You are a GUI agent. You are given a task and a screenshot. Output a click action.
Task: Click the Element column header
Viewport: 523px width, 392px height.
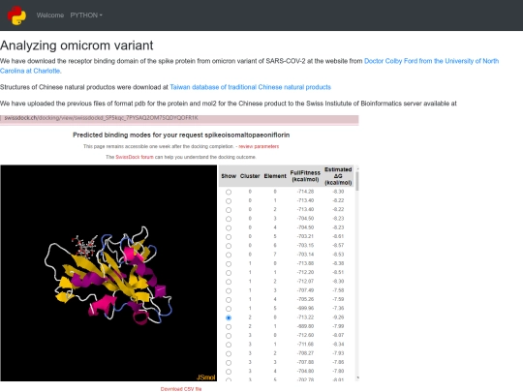coord(275,176)
